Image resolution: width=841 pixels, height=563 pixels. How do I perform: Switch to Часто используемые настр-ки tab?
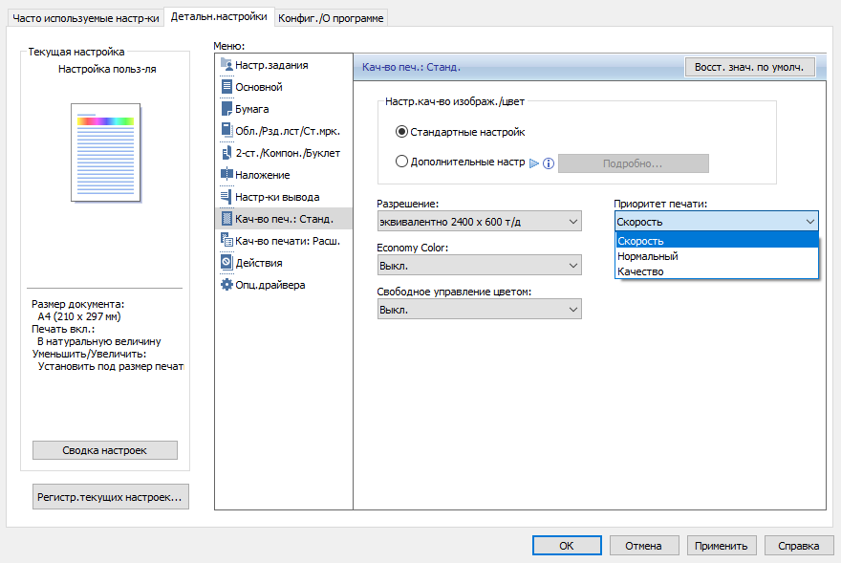point(86,18)
